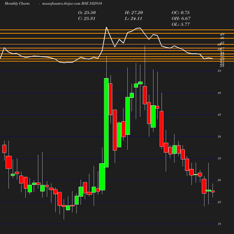Click the 49 label on orange level lines

coord(222,35)
